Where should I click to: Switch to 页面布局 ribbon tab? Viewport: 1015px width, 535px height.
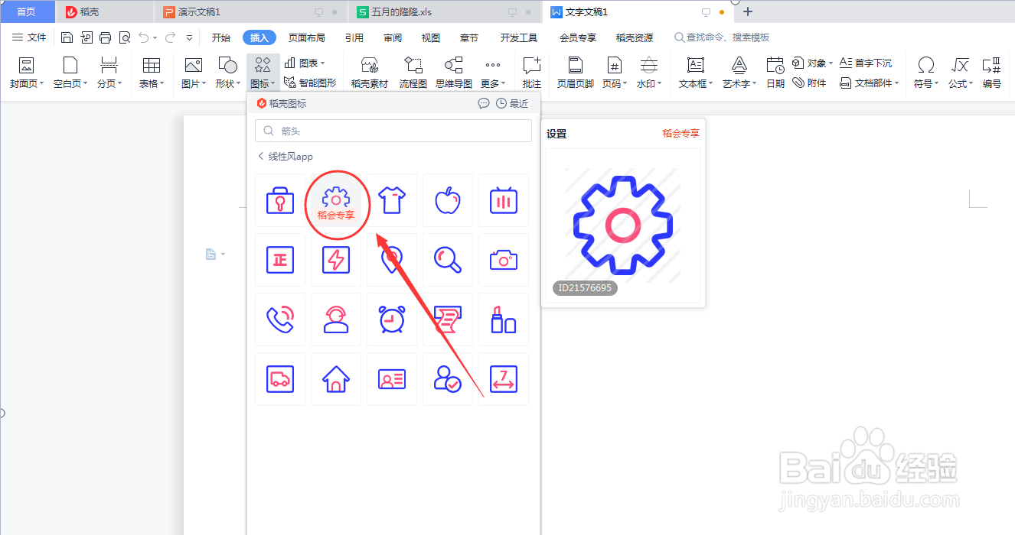pos(306,37)
